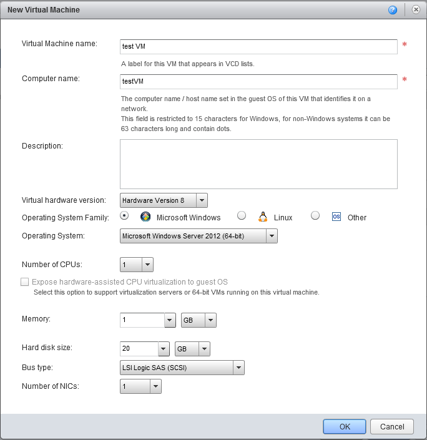427x440 pixels.
Task: Choose the Other OS family radio button
Action: (x=315, y=216)
